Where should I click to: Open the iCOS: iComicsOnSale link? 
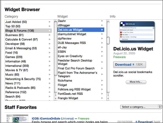[46, 118]
